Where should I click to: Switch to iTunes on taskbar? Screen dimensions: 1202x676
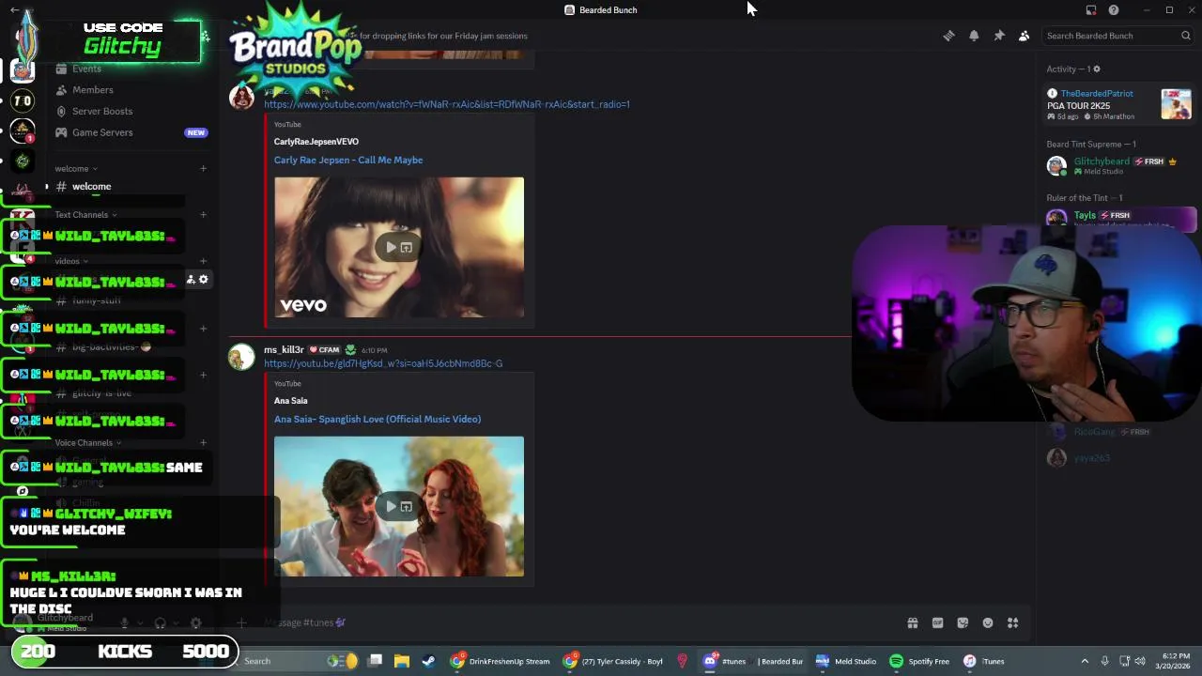click(x=985, y=661)
